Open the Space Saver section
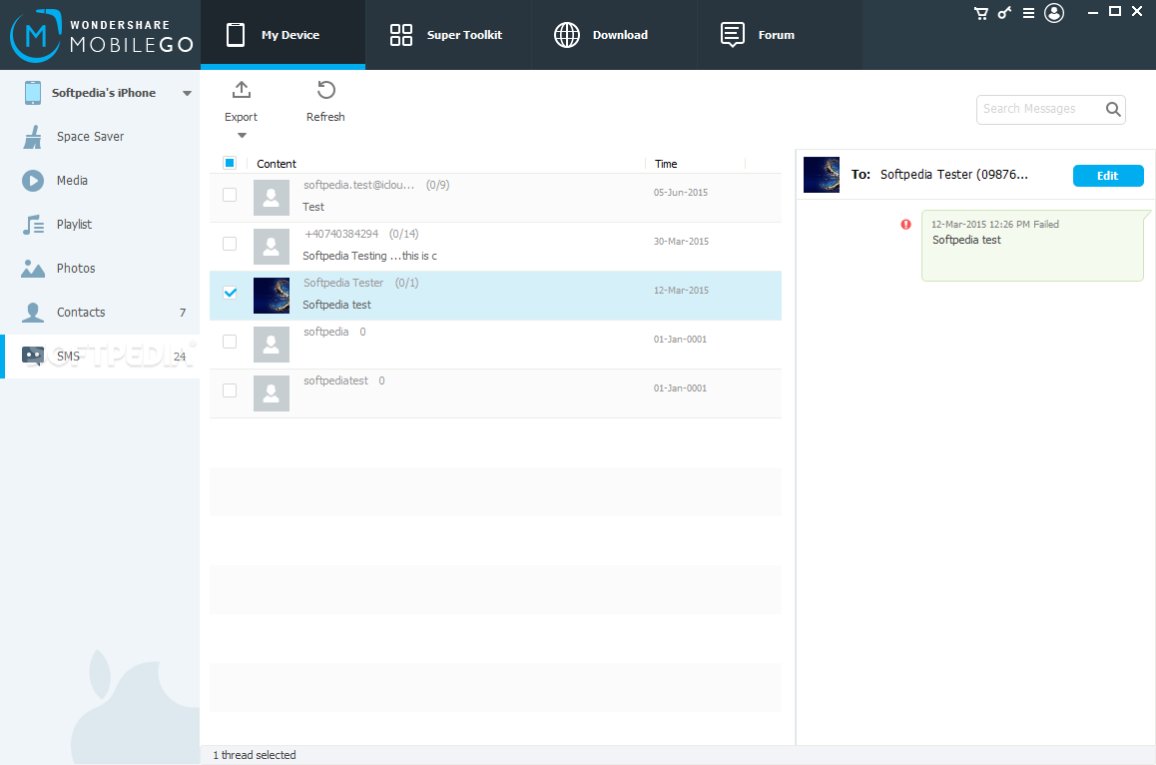Screen dimensions: 1156x765 coord(100,137)
